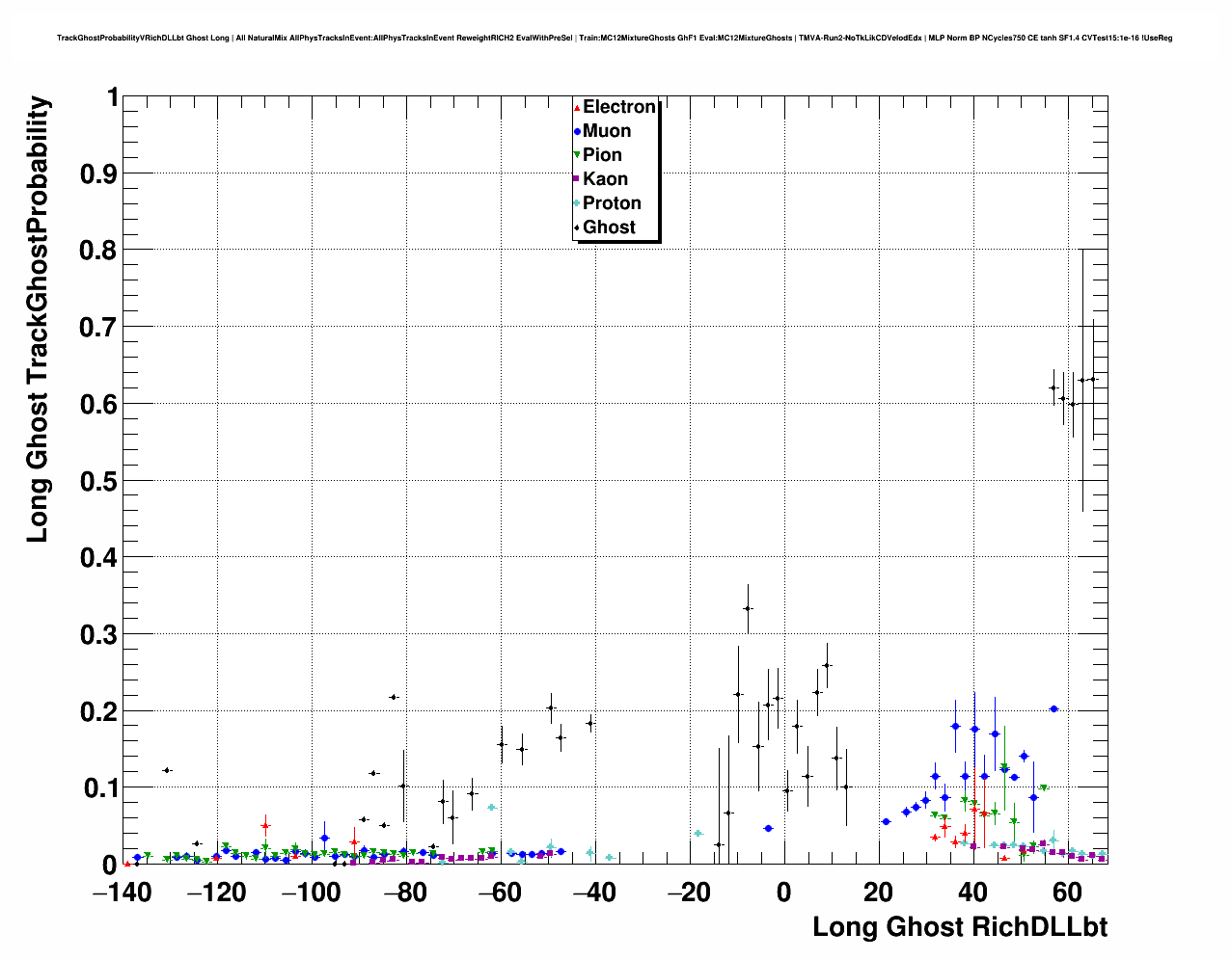The height and width of the screenshot is (960, 1231).
Task: Click the Ghost legend entry
Action: [605, 227]
